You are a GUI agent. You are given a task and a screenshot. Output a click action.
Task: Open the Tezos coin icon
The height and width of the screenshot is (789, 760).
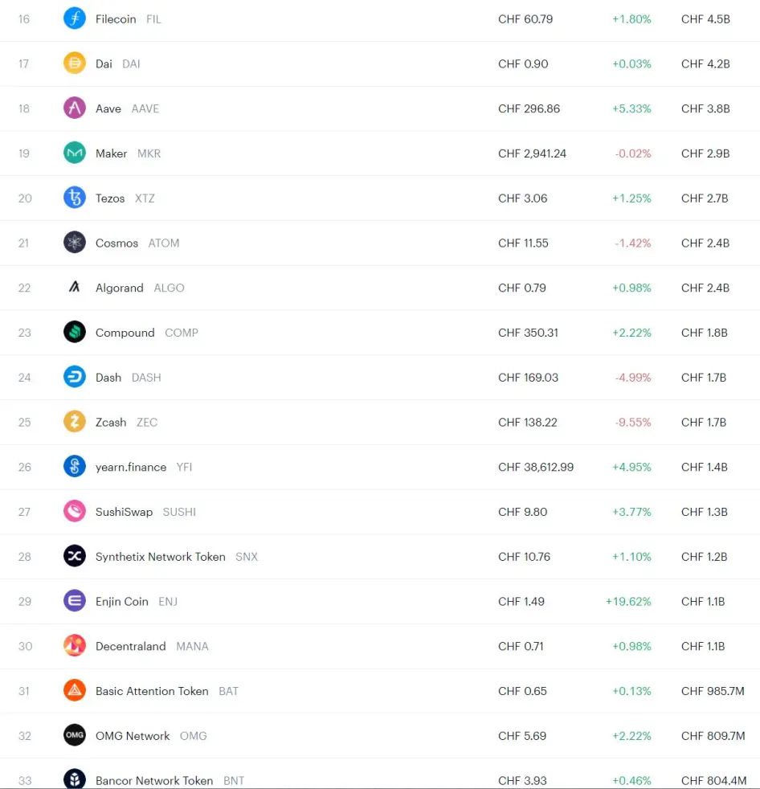tap(75, 198)
